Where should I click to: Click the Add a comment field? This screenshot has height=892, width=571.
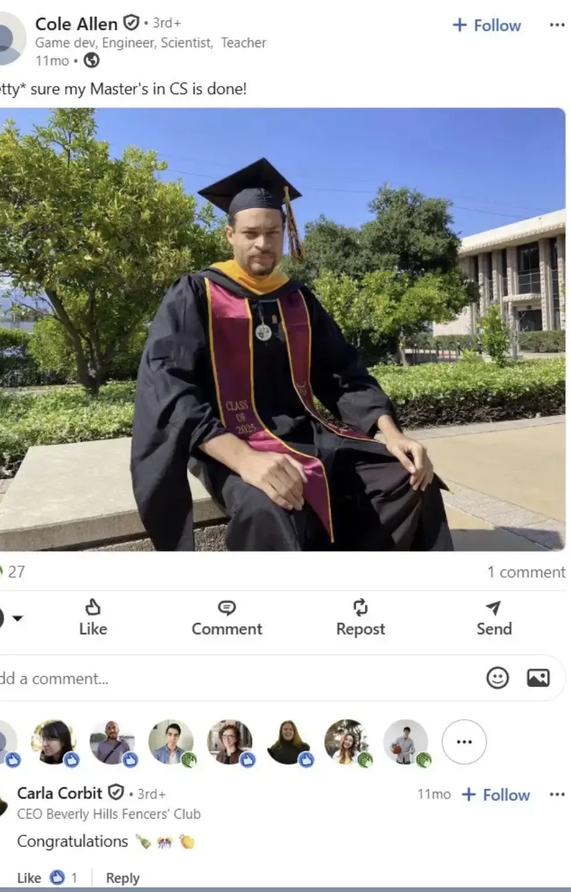(239, 678)
